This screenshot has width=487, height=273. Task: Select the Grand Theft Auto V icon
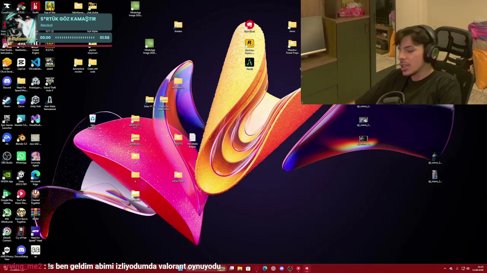tap(49, 84)
